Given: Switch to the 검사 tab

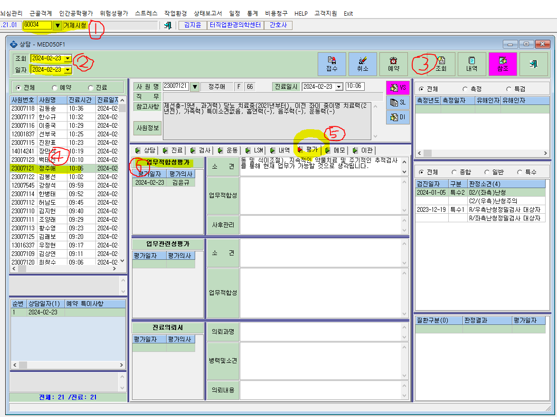Looking at the screenshot, I should 200,150.
